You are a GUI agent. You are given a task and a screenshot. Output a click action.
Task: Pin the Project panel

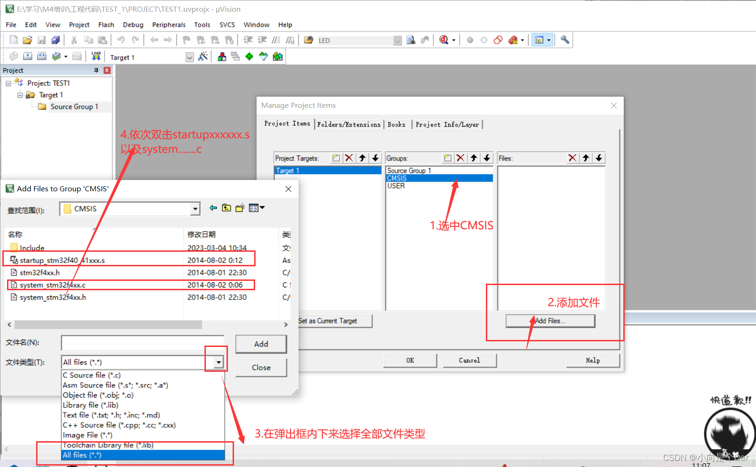(96, 70)
